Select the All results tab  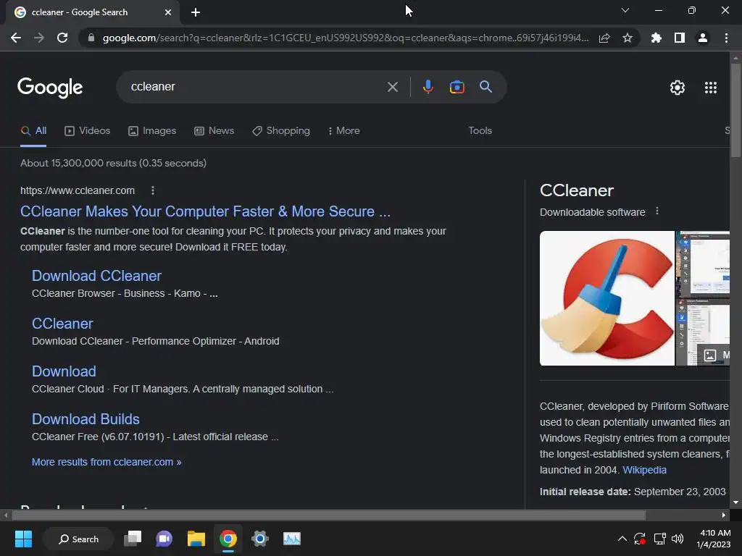(x=33, y=130)
